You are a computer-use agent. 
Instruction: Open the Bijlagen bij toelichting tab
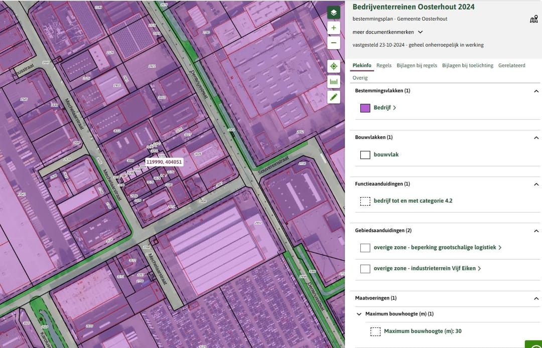467,66
